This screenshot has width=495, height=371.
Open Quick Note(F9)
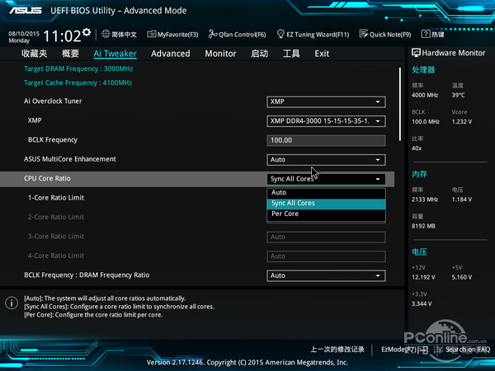(x=385, y=34)
